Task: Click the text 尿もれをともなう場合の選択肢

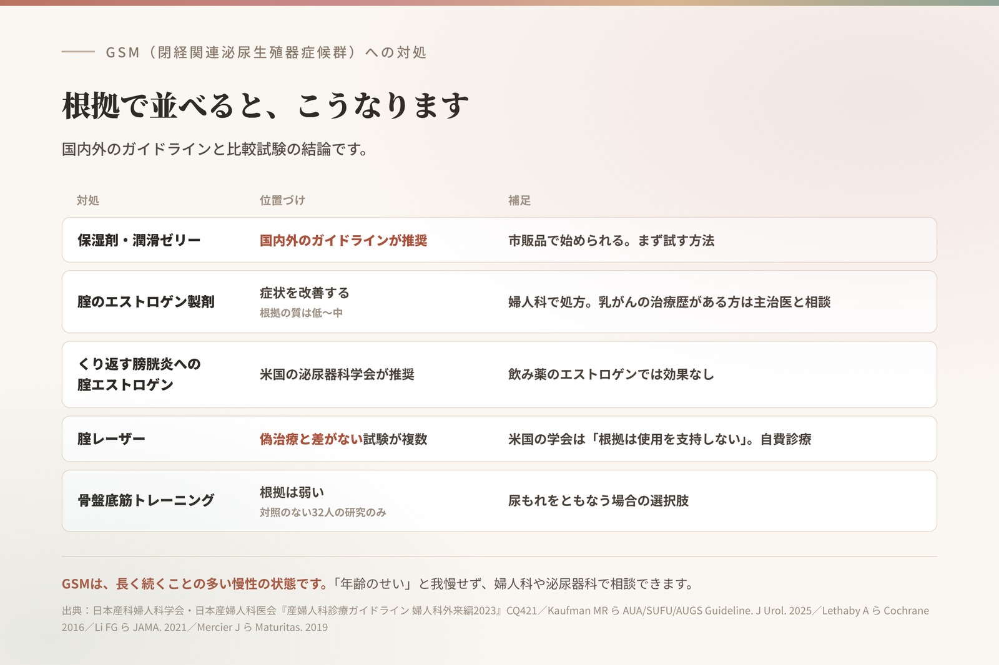Action: pyautogui.click(x=598, y=500)
